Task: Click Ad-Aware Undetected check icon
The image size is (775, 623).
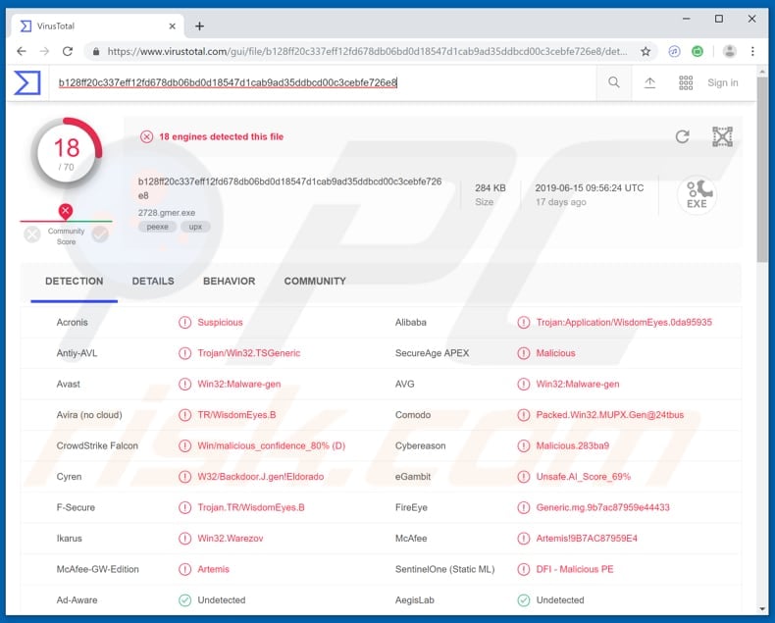Action: click(184, 600)
